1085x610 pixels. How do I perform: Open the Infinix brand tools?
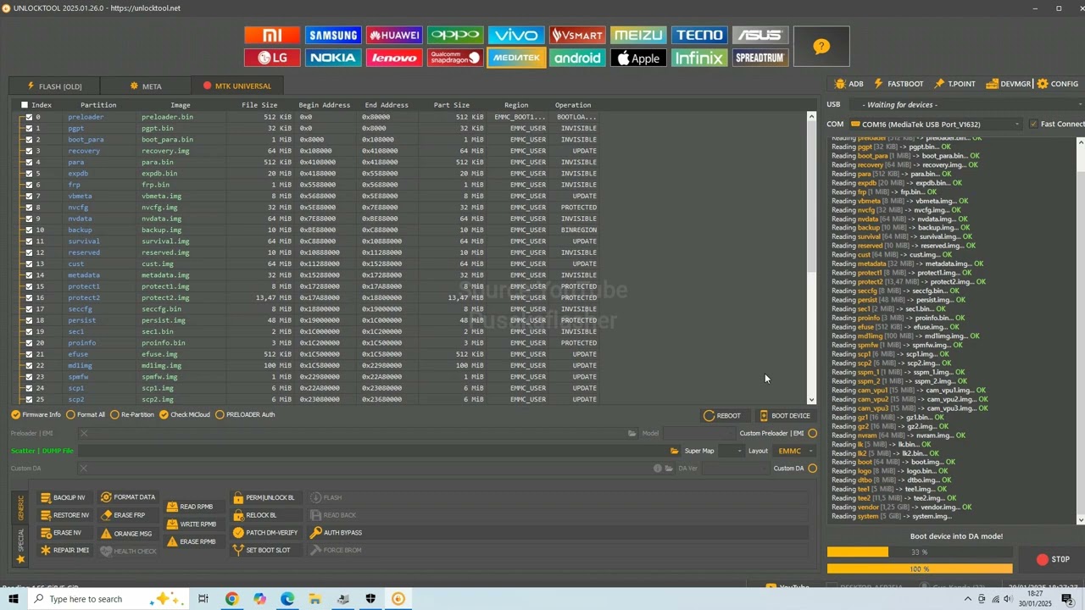point(699,58)
